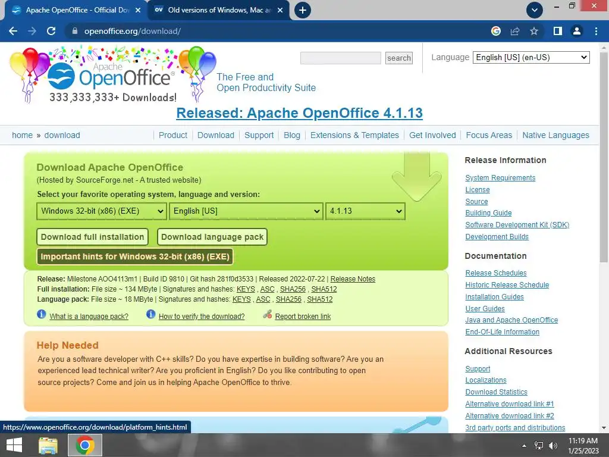609x457 pixels.
Task: Click info icon beside How to verify the download
Action: 150,314
